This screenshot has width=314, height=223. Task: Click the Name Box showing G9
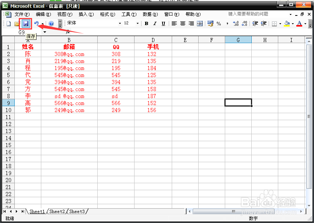22,32
